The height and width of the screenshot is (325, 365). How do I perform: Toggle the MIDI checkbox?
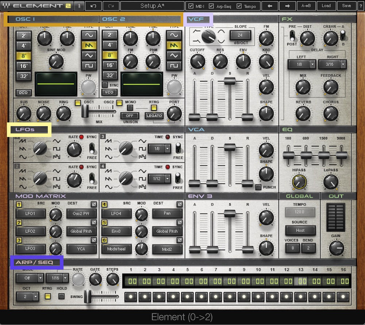tap(191, 6)
